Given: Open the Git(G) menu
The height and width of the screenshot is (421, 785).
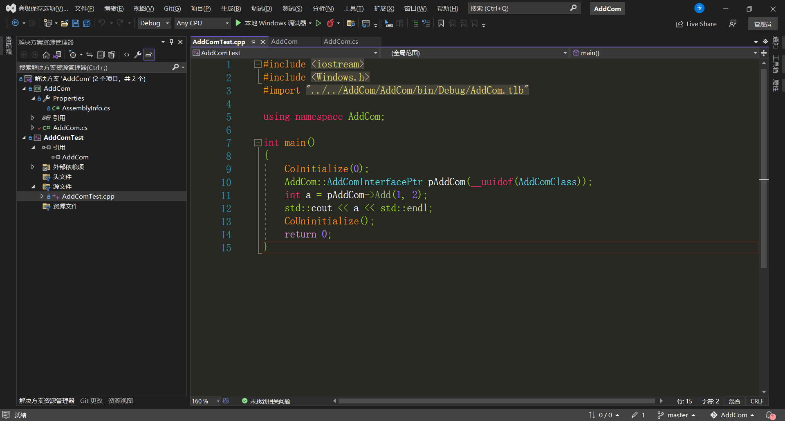Looking at the screenshot, I should (172, 9).
